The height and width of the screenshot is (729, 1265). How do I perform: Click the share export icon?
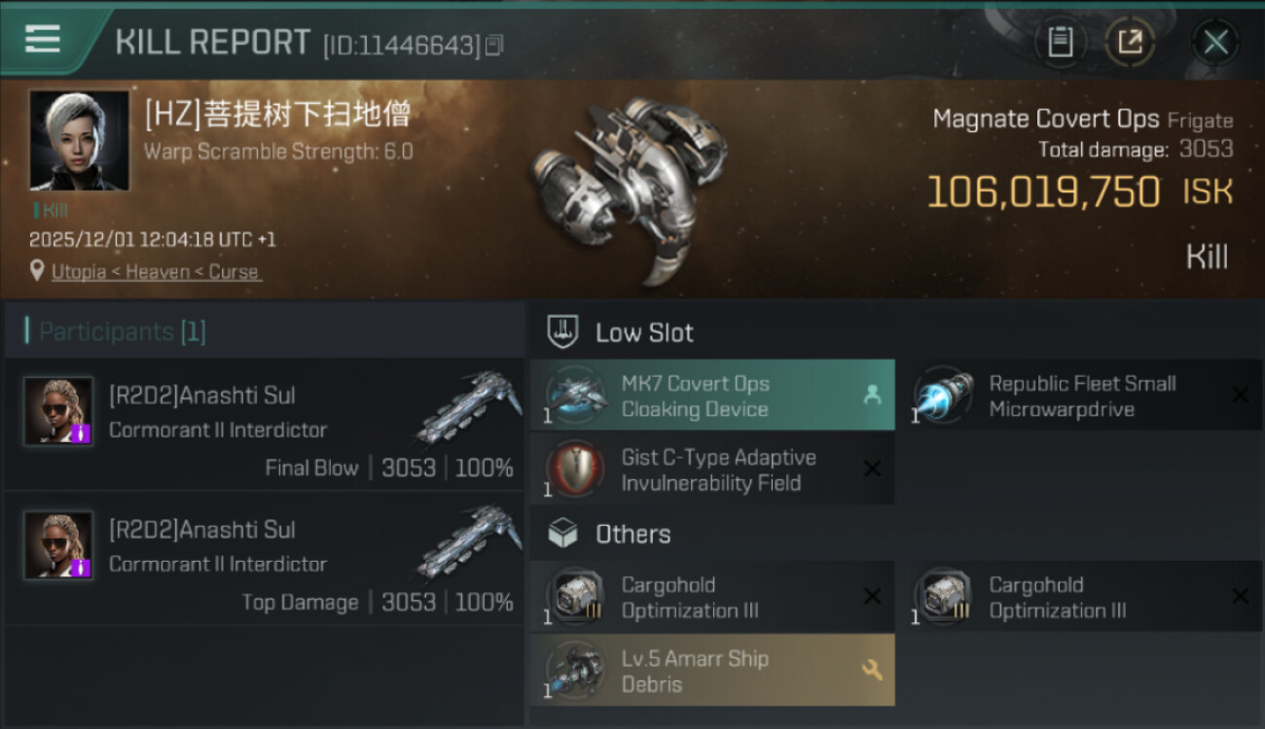pos(1130,42)
